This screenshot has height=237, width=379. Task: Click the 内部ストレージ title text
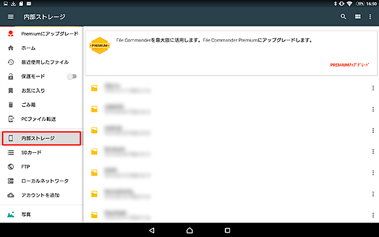44,17
